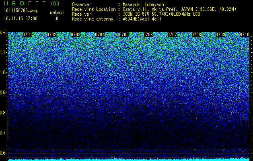Click the 1.1 frequency axis label
253x161 pixels.
[x=4, y=52]
